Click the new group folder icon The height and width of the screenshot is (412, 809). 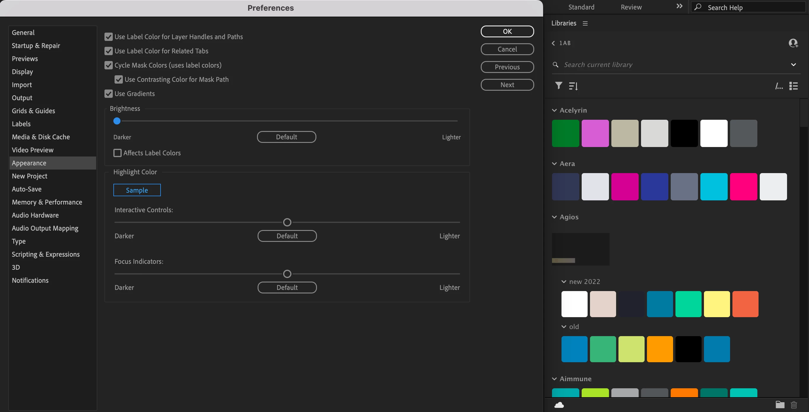[780, 405]
